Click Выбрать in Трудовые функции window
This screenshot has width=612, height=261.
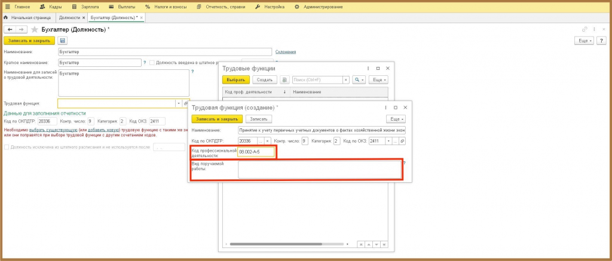(235, 79)
